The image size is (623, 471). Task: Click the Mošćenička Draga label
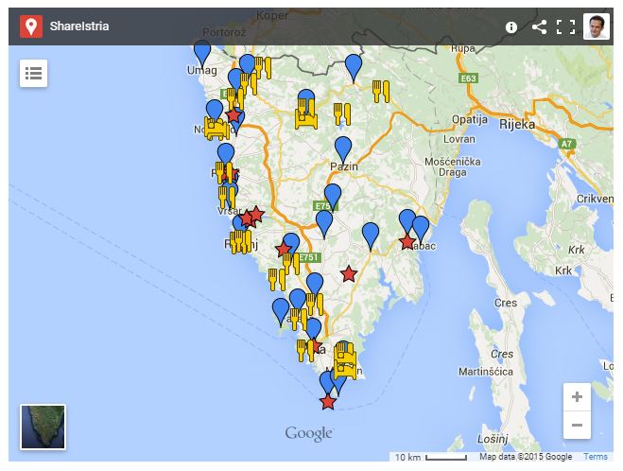453,167
